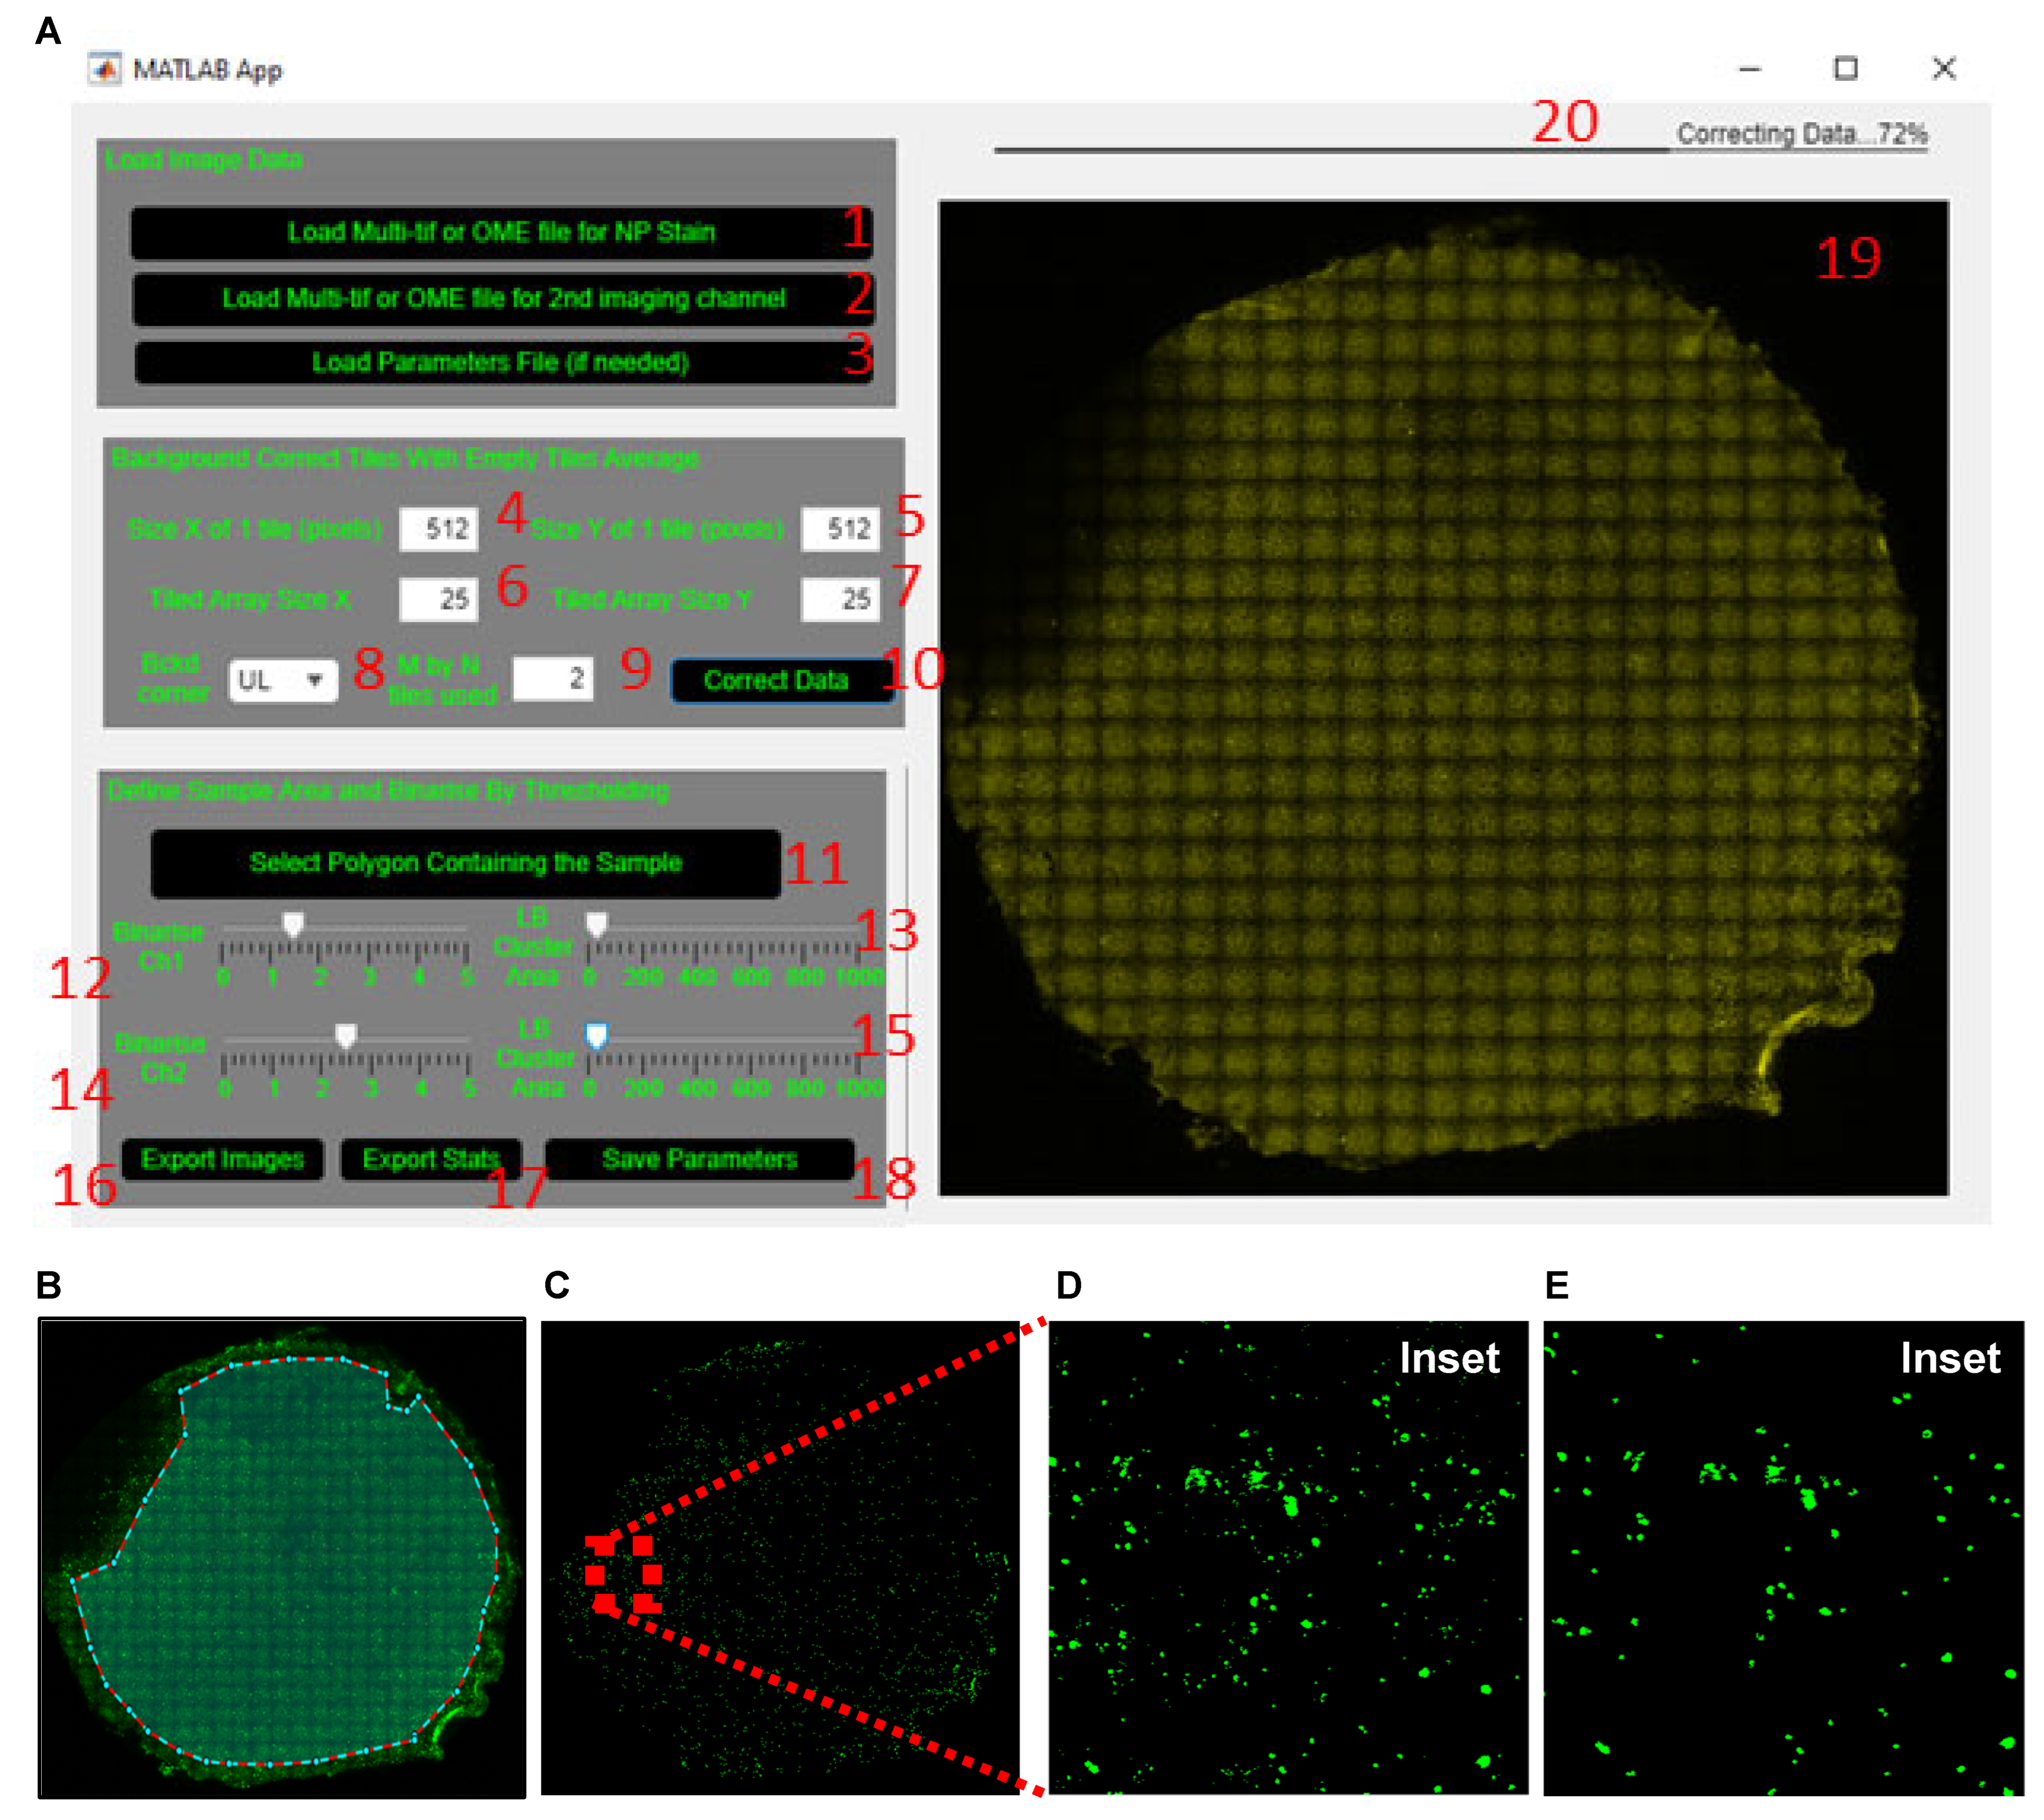Focus the Size X of 1 tile field

(439, 528)
